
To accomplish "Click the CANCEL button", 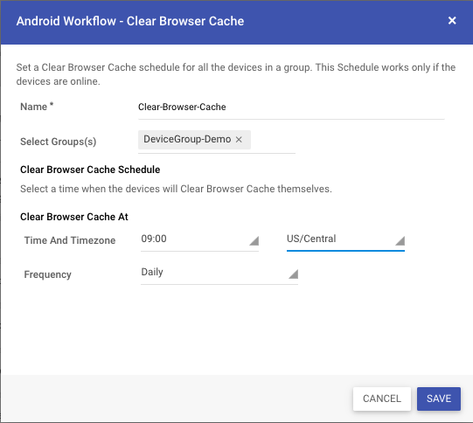I will click(382, 399).
